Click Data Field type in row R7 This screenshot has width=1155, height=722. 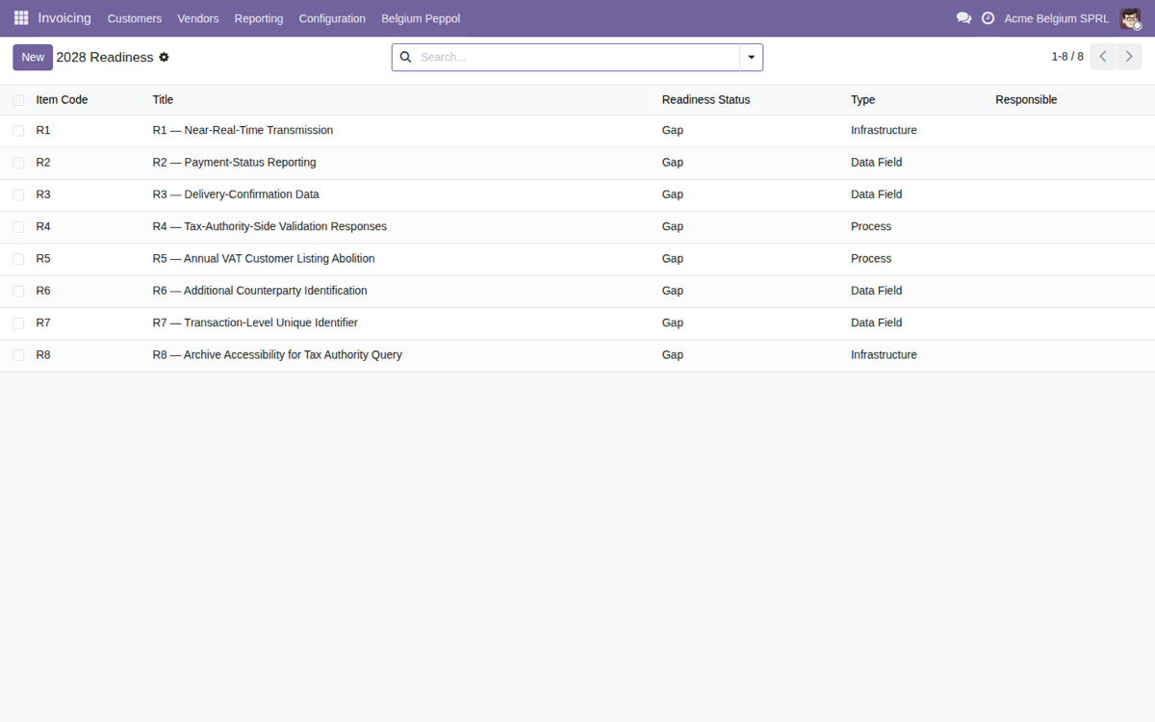click(877, 323)
